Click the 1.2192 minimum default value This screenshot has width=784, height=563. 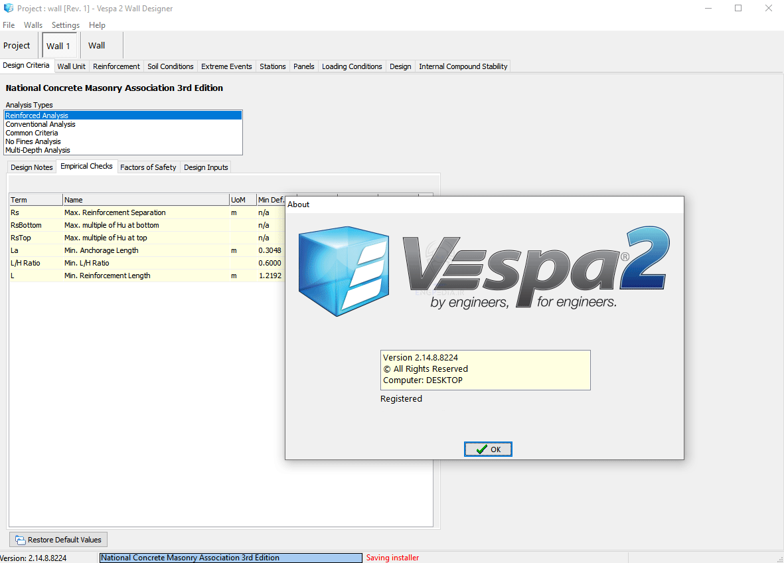tap(270, 276)
